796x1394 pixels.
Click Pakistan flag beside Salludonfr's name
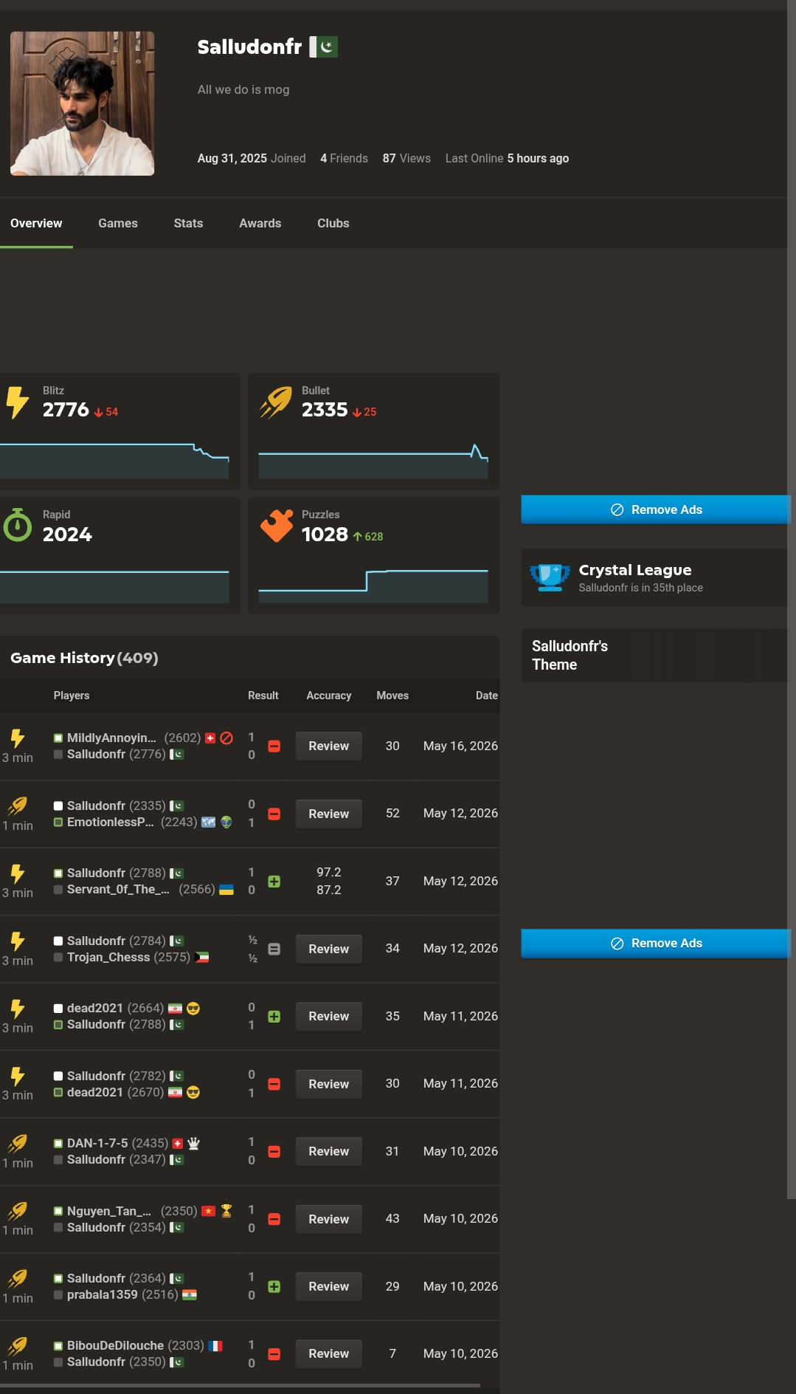tap(323, 47)
